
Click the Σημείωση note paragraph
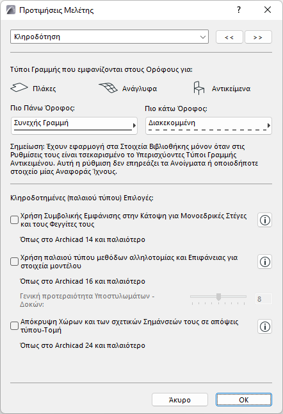coord(134,159)
